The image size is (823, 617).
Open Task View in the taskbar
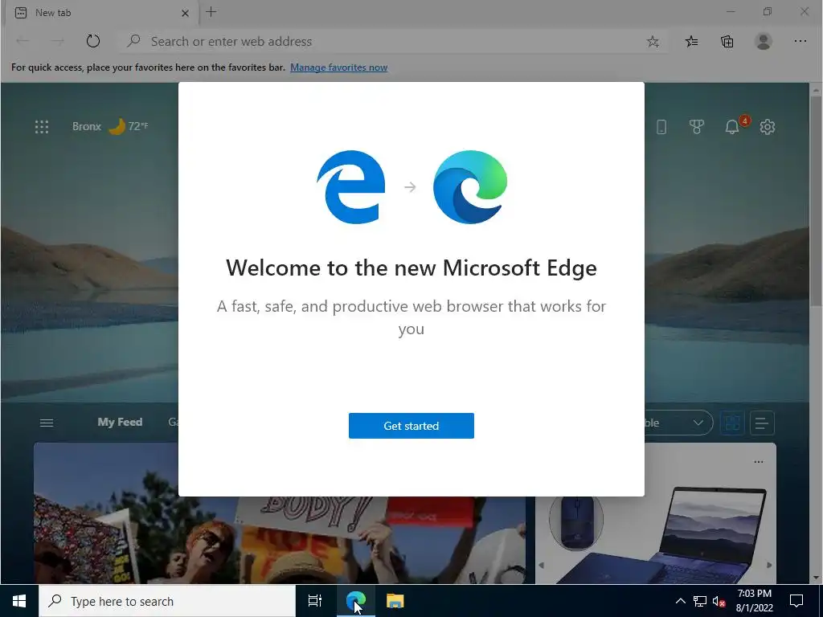tap(315, 601)
